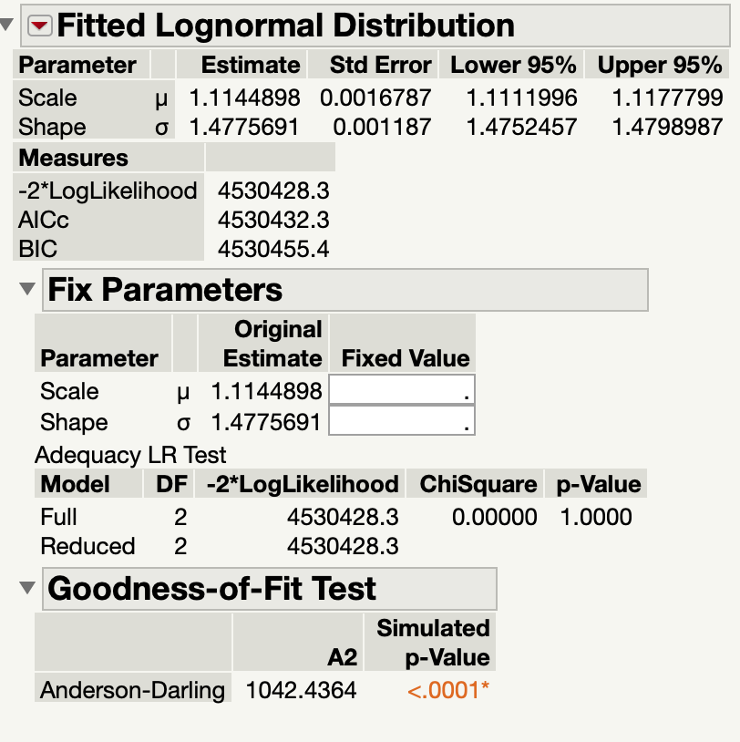Viewport: 740px width, 742px height.
Task: Click the orange <.0001* p-value
Action: pos(447,690)
